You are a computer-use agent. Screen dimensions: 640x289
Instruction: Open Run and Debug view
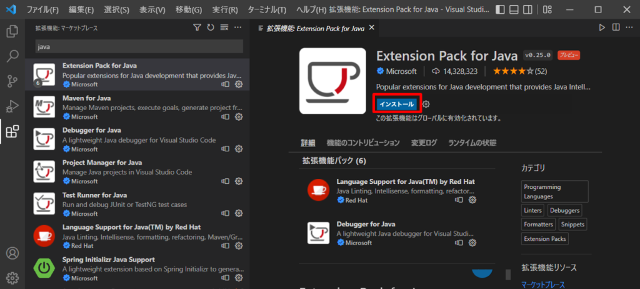pos(12,106)
